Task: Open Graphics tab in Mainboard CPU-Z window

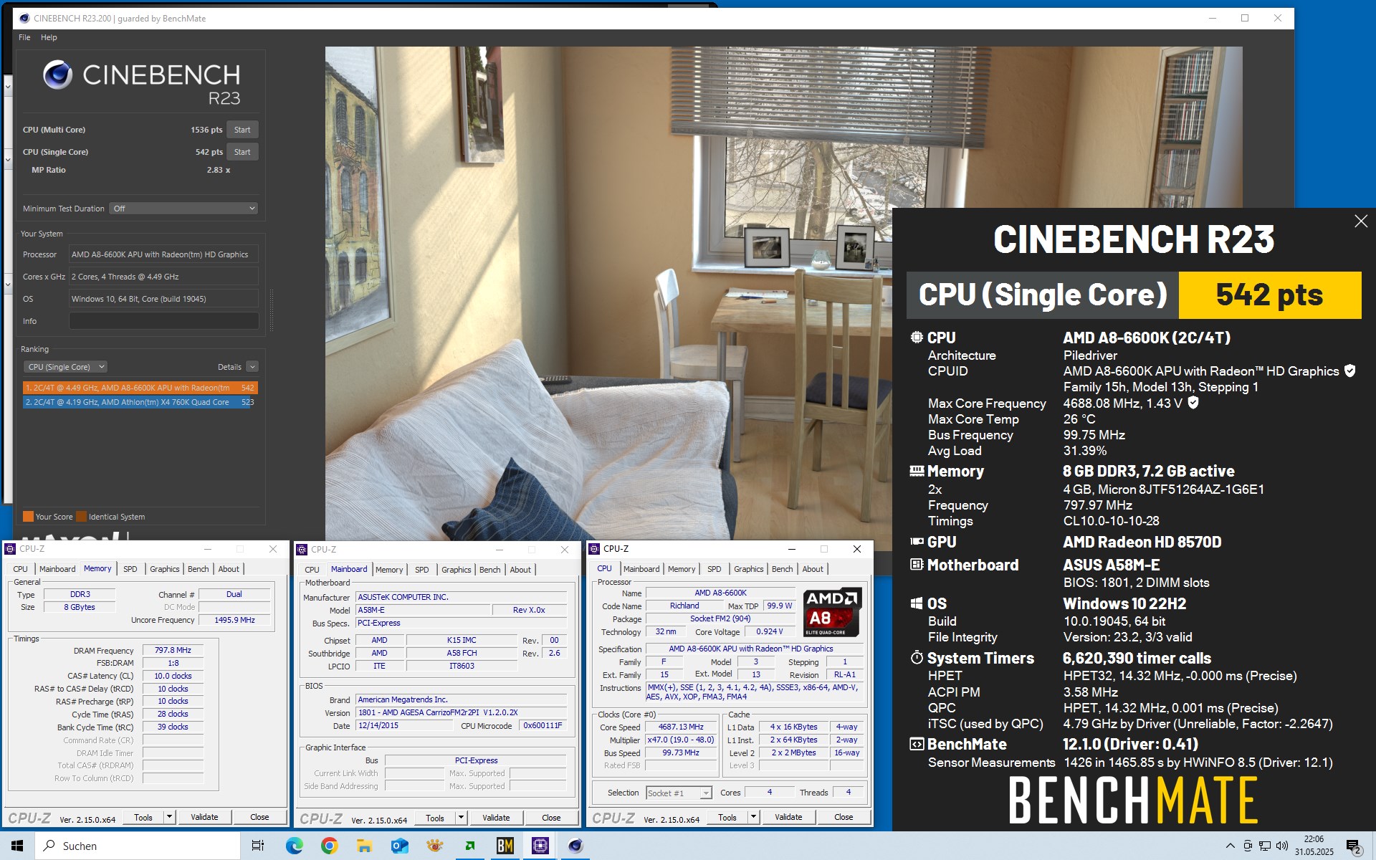Action: [x=456, y=570]
